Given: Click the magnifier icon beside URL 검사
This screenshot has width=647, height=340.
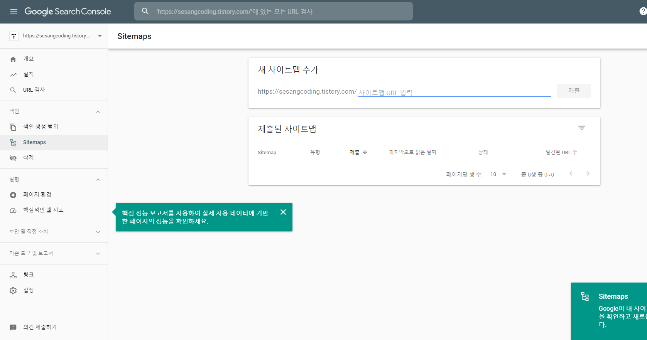Looking at the screenshot, I should pos(13,90).
